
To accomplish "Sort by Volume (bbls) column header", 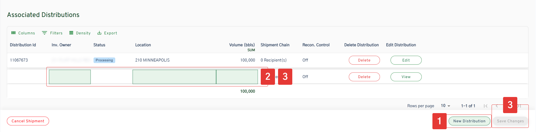I will point(242,45).
